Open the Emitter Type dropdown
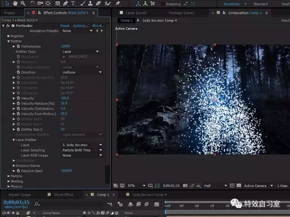 click(x=81, y=52)
